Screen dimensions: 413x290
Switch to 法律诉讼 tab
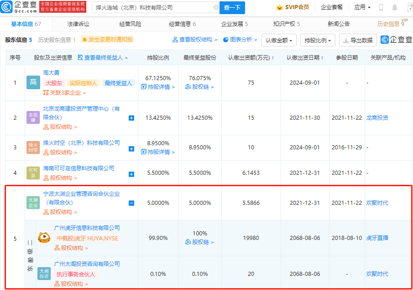tap(78, 24)
